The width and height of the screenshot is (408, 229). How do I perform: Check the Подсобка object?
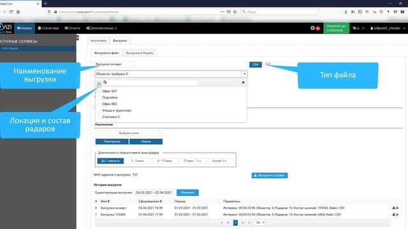99,97
